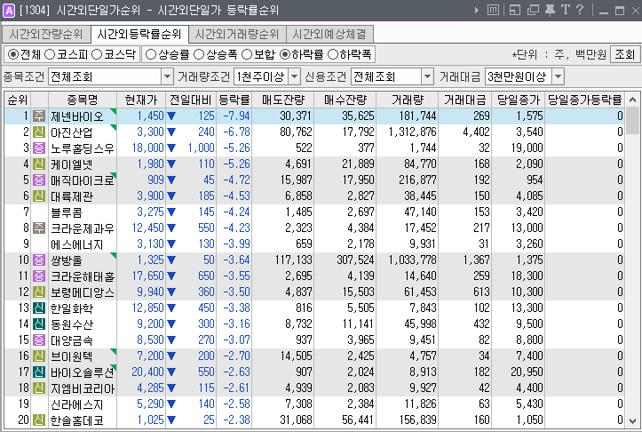
Task: Click the window layout icon in title bar
Action: pyautogui.click(x=515, y=10)
